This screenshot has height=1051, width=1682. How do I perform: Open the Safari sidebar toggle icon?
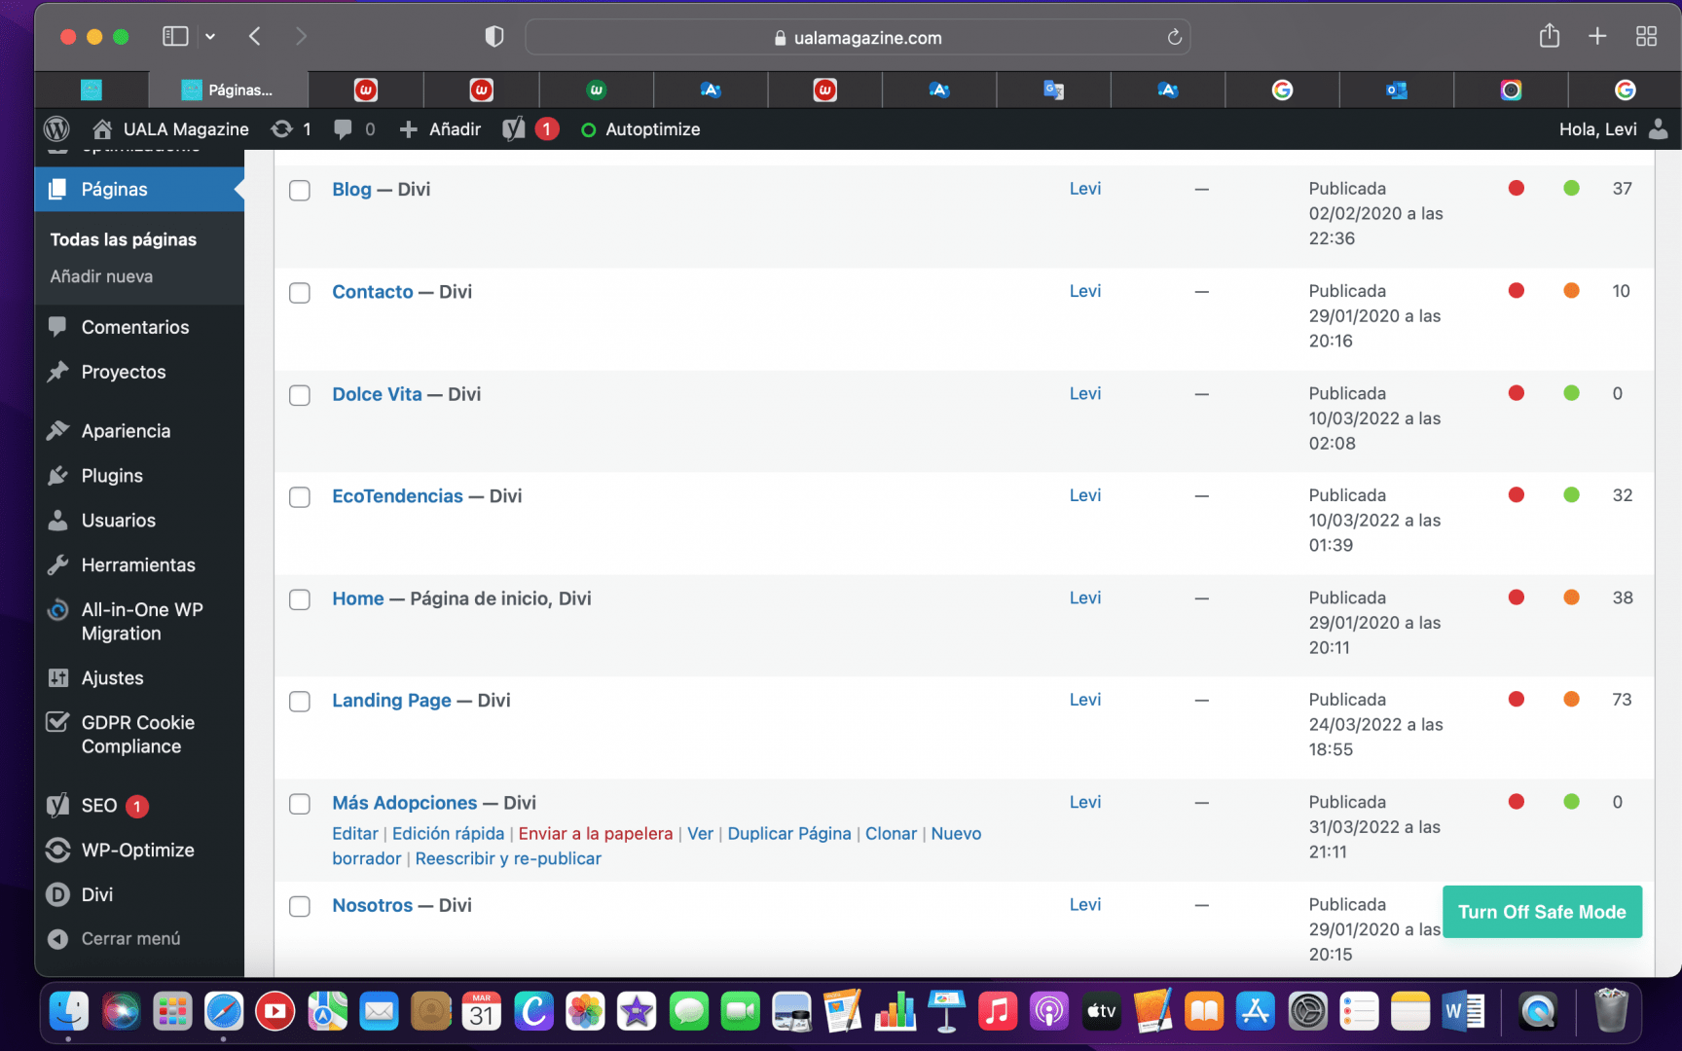pos(175,37)
